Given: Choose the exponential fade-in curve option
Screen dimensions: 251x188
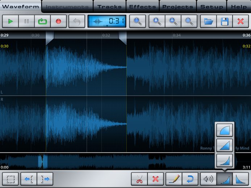Looking at the screenshot, I should tap(225, 161).
